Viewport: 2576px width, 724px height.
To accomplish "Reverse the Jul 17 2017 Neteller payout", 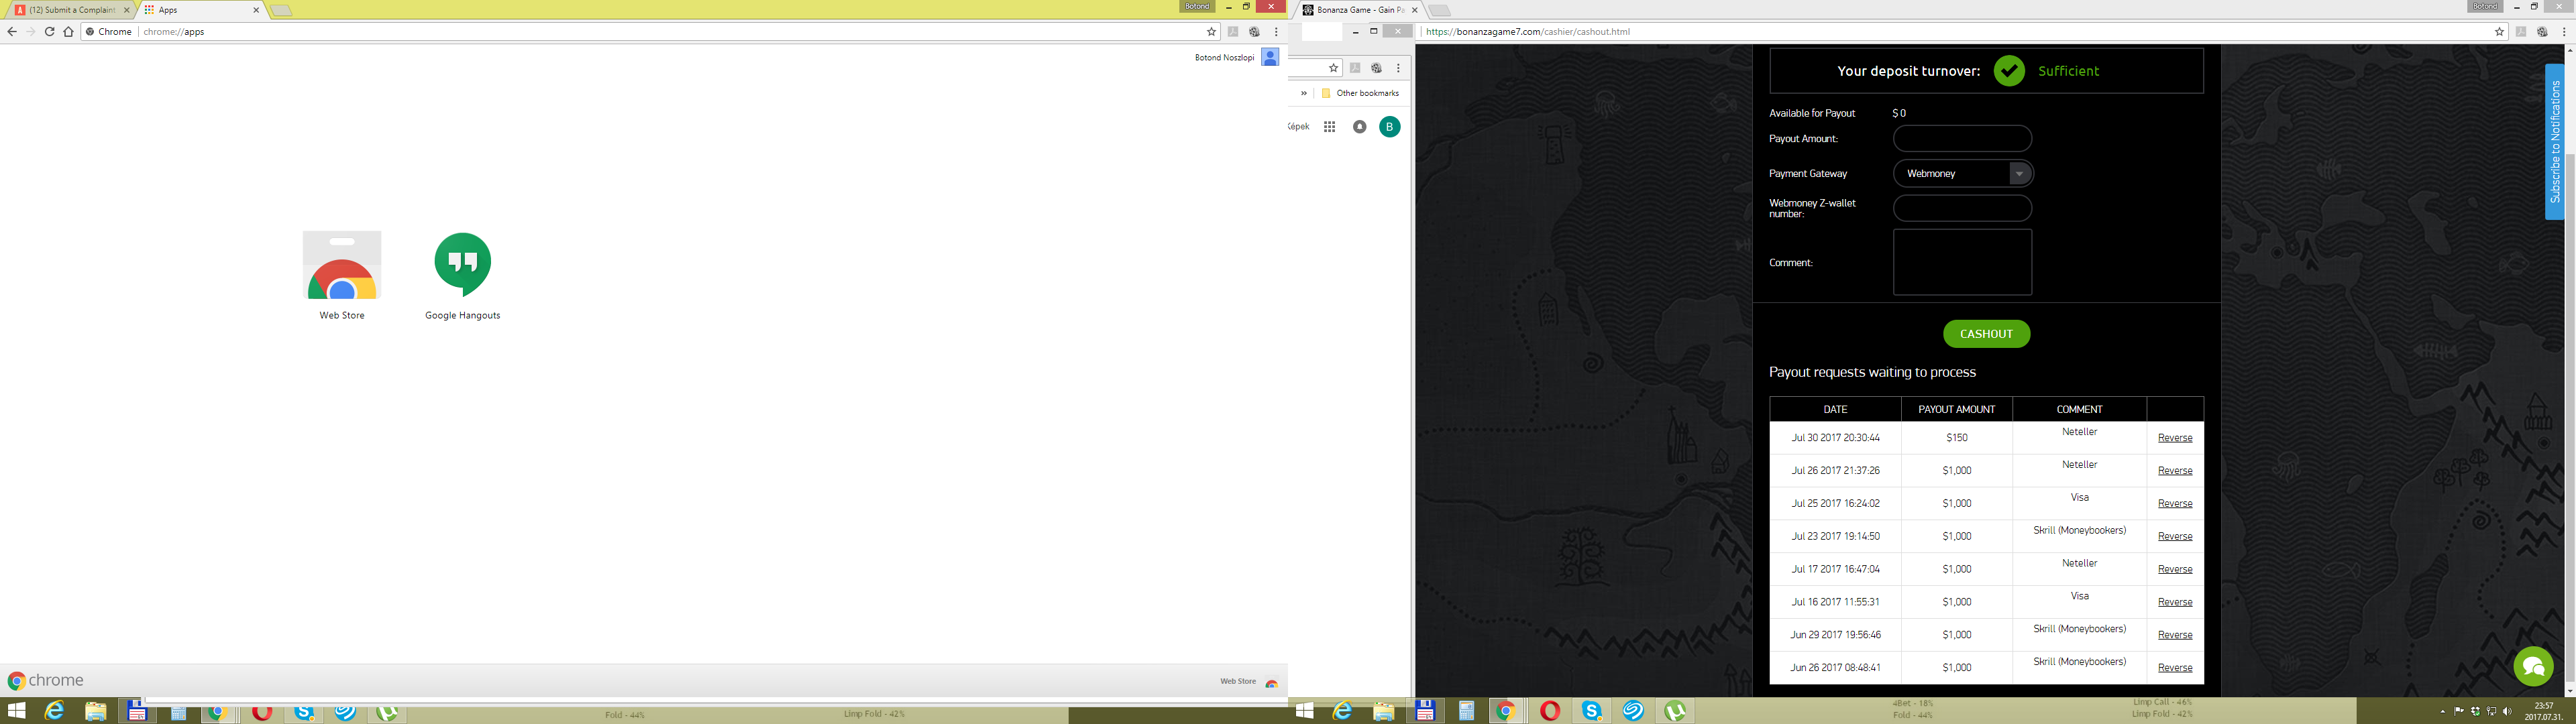I will click(2174, 570).
